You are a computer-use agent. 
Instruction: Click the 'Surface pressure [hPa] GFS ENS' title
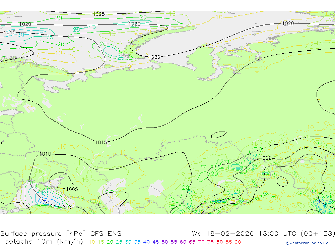[61, 233]
